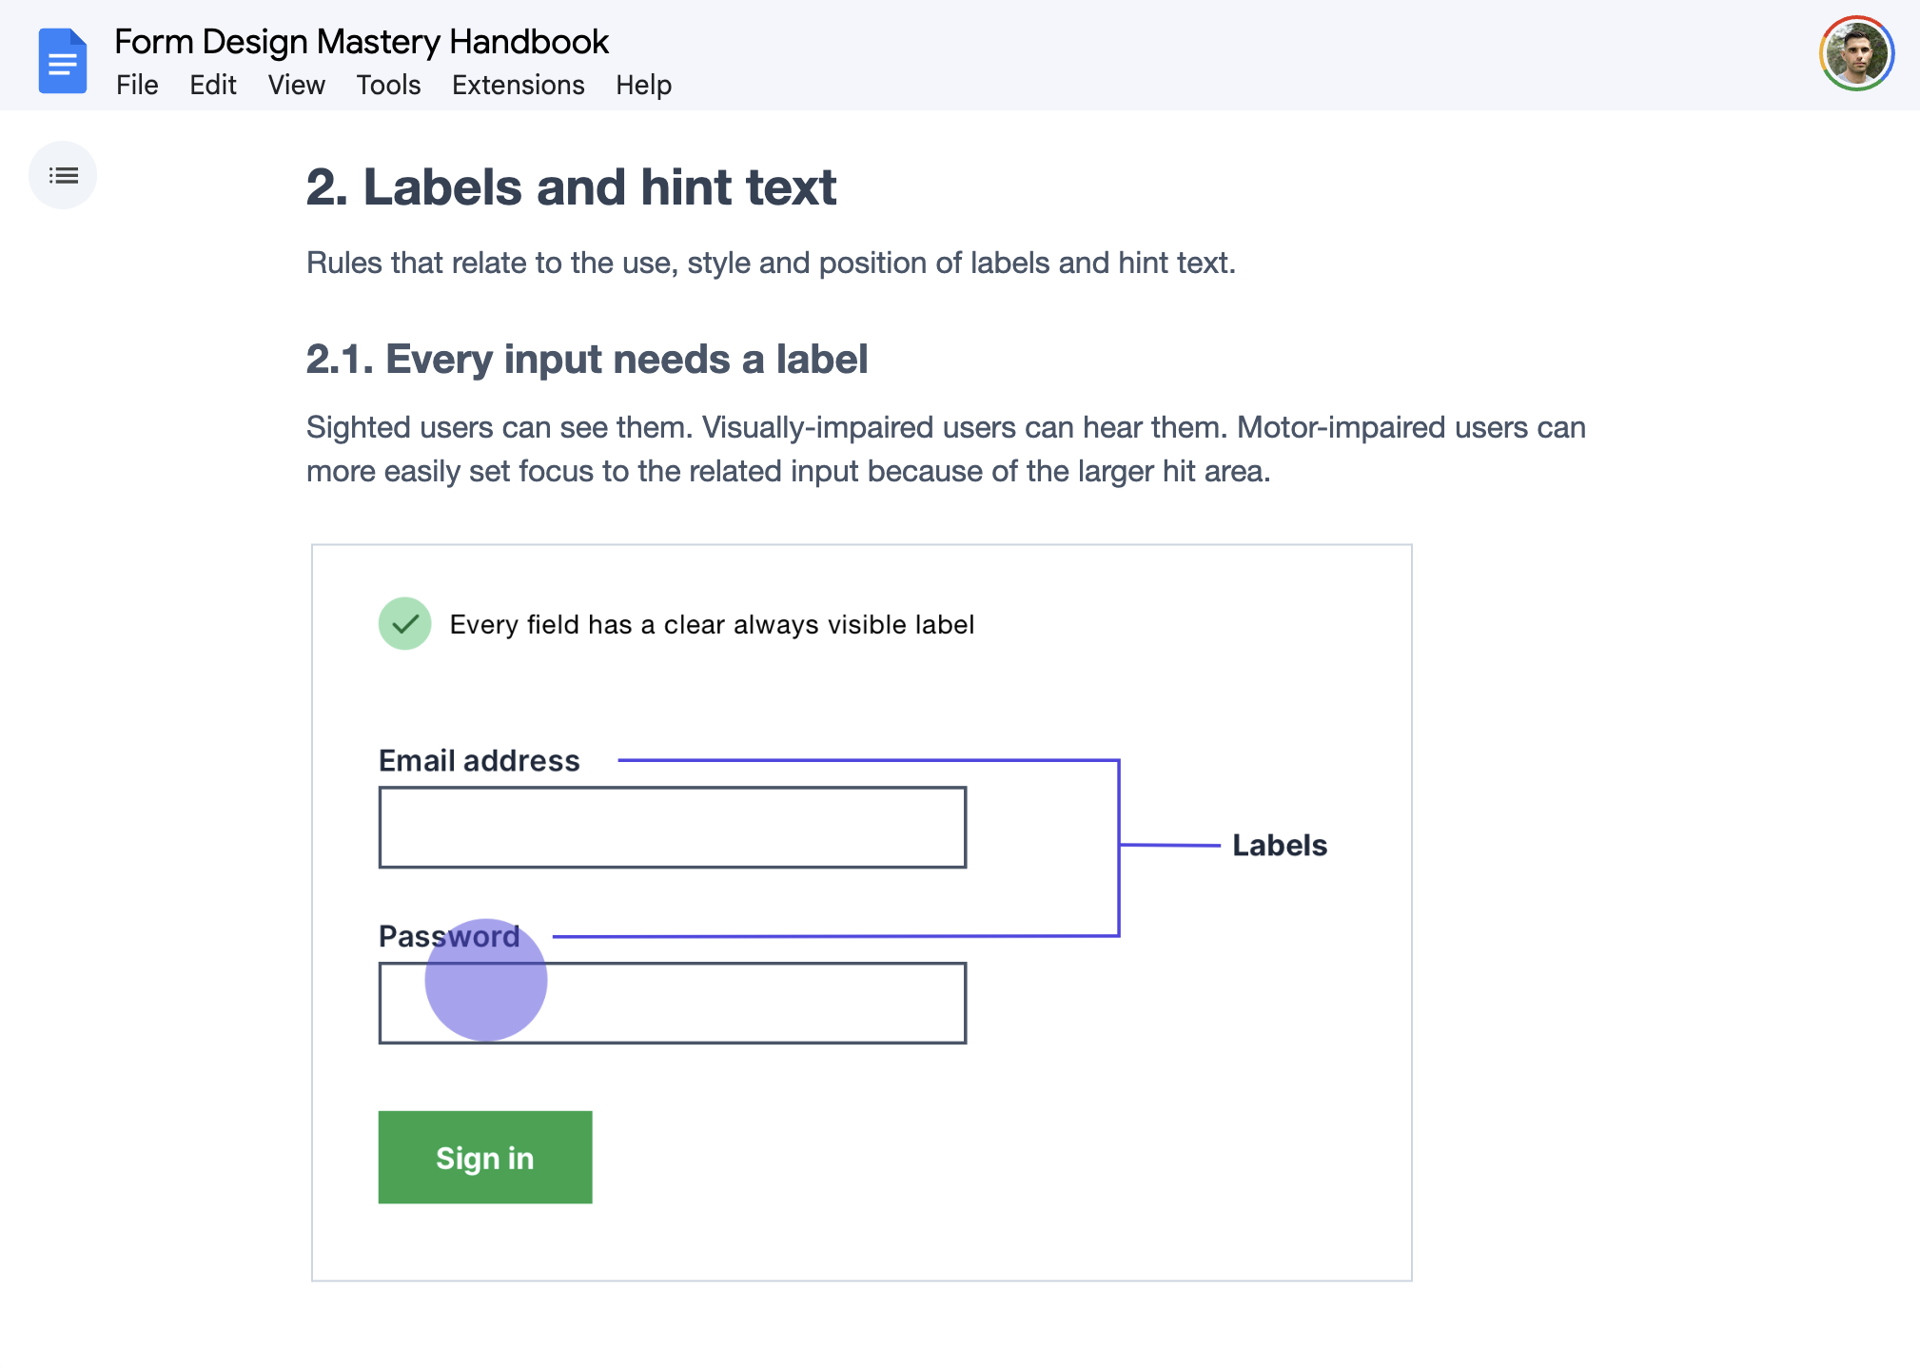Open the document outline panel

(x=63, y=174)
